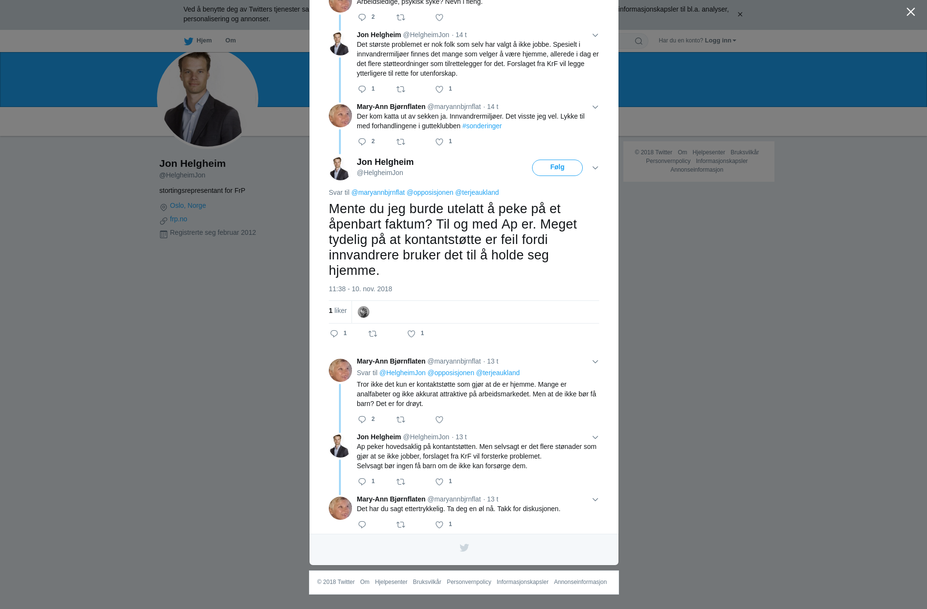Click the avatar of the user who liked
Image resolution: width=927 pixels, height=609 pixels.
click(x=364, y=312)
